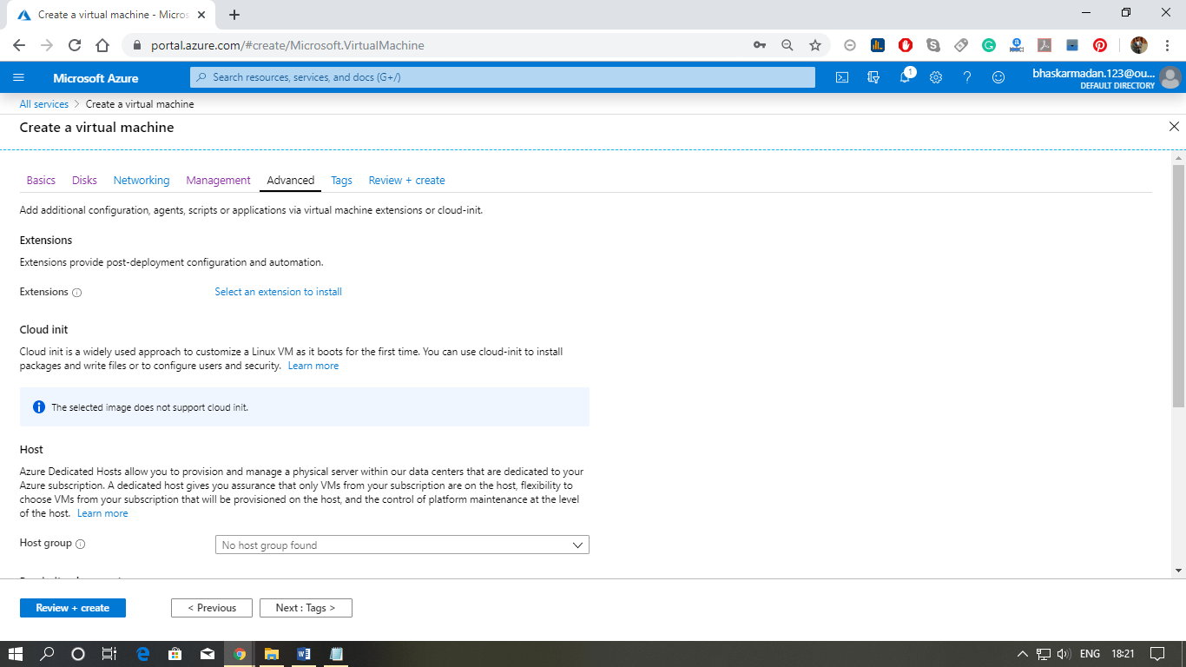The height and width of the screenshot is (667, 1186).
Task: Select an extension to install
Action: (278, 292)
